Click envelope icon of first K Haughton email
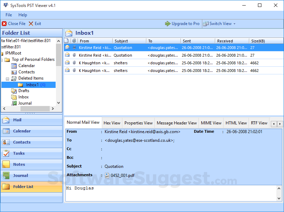 click(x=67, y=63)
